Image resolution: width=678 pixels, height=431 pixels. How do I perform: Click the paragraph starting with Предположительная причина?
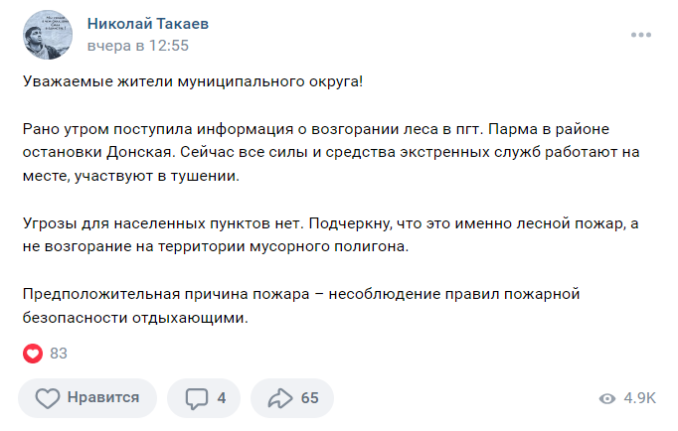(x=301, y=306)
